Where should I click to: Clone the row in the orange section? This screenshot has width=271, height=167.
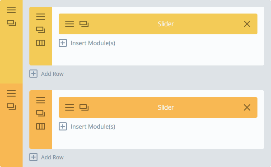[x=41, y=113]
